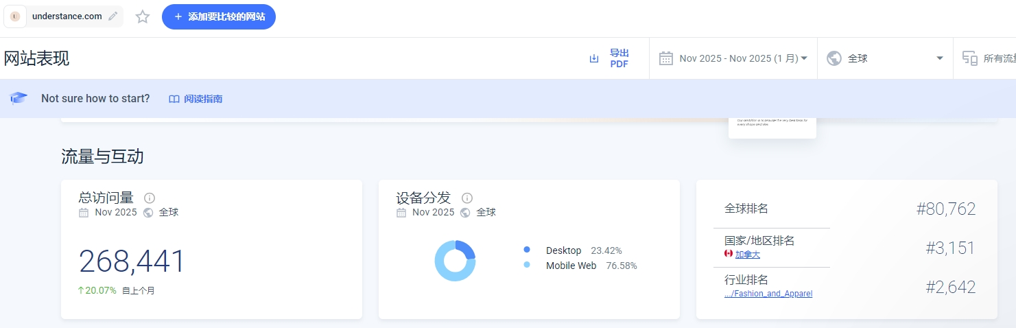This screenshot has height=328, width=1016.
Task: Click the 导出 PDF export button
Action: pos(610,58)
